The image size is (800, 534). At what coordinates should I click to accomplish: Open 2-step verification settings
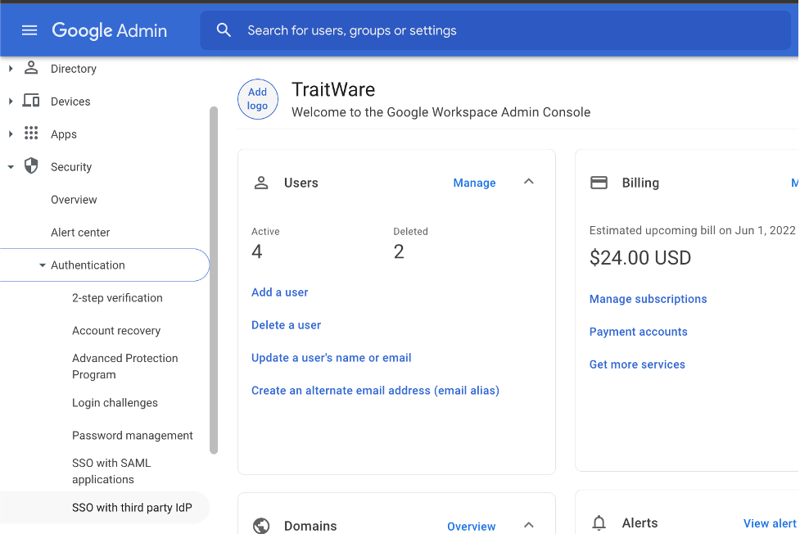[x=117, y=297]
